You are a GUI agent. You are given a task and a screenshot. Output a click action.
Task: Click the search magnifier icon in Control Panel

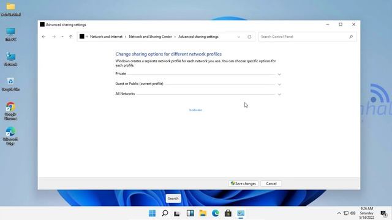pos(351,37)
